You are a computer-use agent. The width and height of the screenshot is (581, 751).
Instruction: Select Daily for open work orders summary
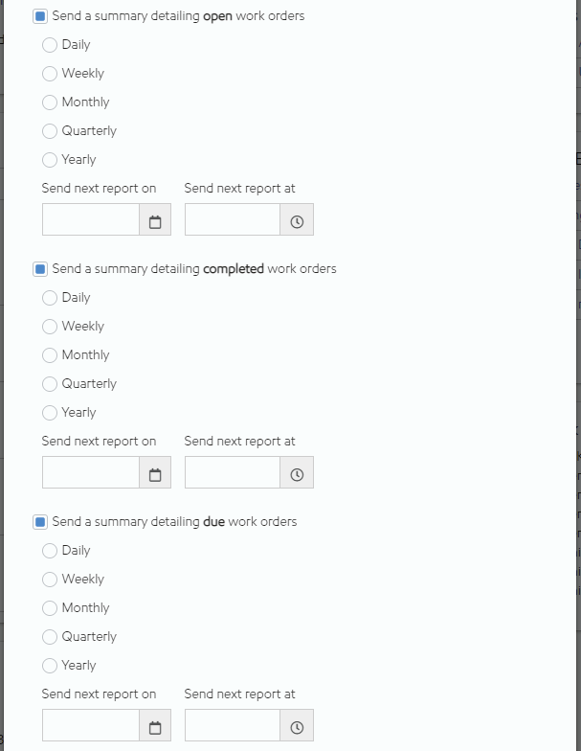pos(50,45)
